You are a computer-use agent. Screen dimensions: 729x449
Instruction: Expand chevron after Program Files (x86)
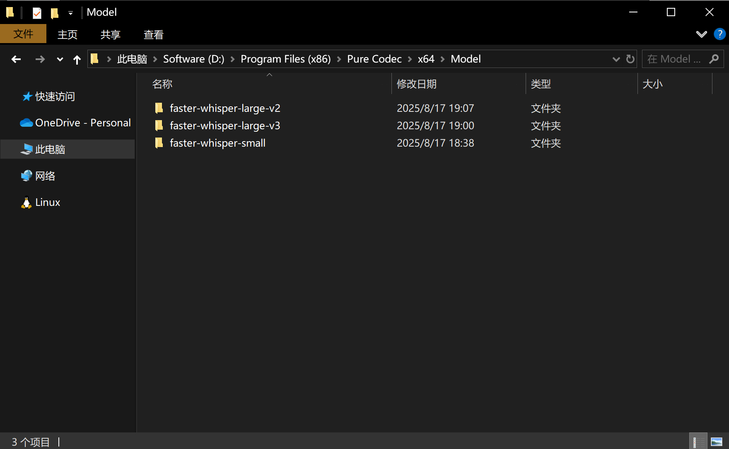coord(339,59)
